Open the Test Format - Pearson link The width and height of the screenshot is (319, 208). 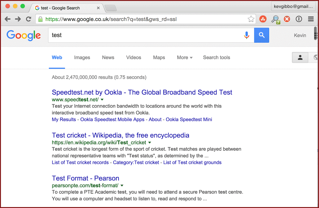[x=85, y=178]
